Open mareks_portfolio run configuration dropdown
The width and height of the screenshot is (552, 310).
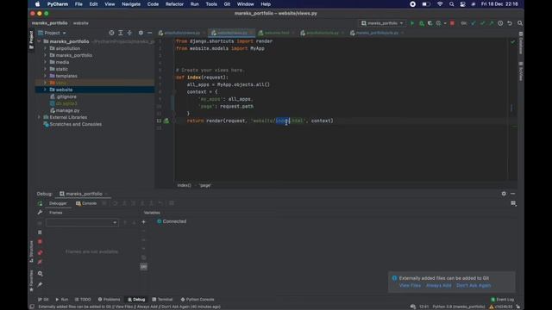[382, 23]
